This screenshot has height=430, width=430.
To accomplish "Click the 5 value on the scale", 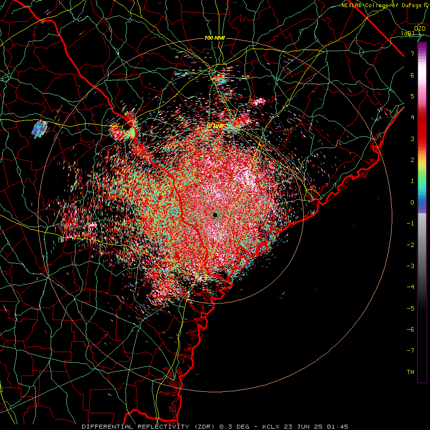I will (412, 96).
